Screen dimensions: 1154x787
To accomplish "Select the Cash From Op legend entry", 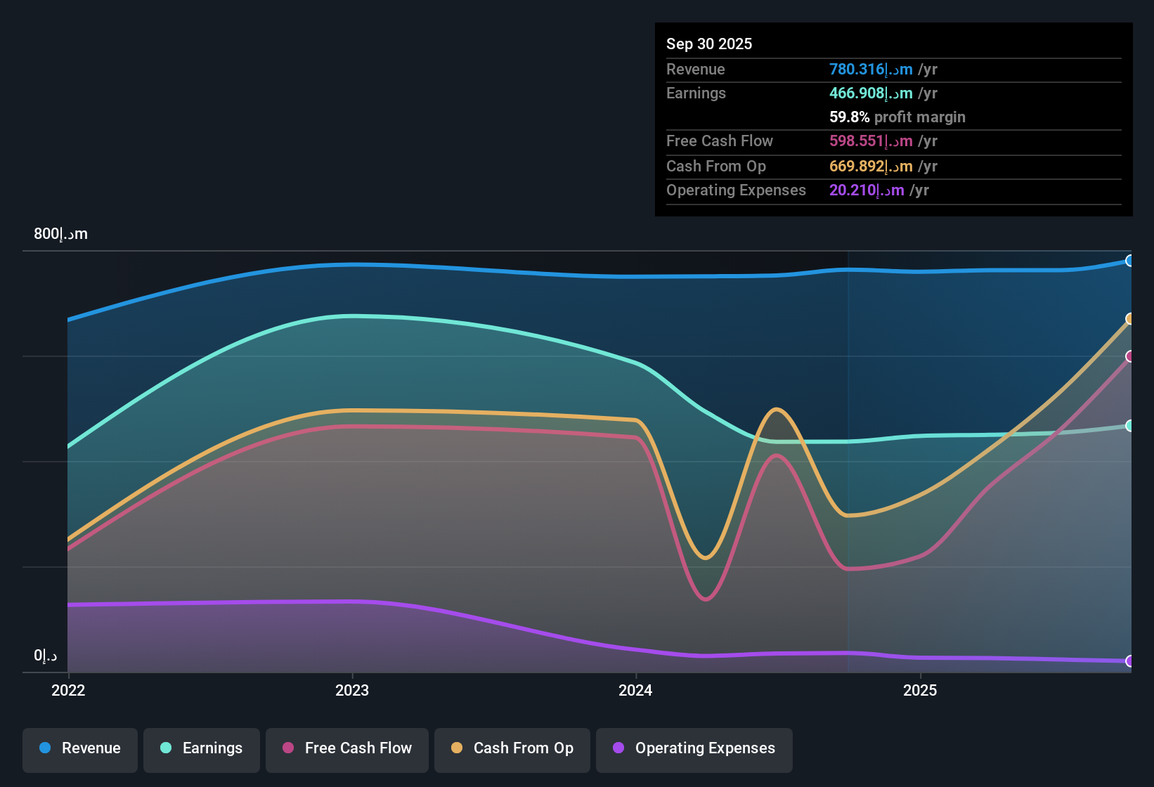I will pos(512,748).
